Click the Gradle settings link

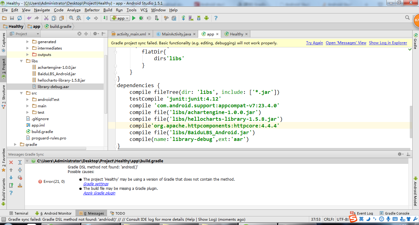(96, 184)
